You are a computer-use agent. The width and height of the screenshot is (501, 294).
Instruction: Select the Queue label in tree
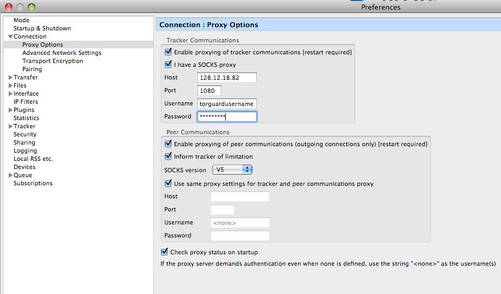[23, 175]
